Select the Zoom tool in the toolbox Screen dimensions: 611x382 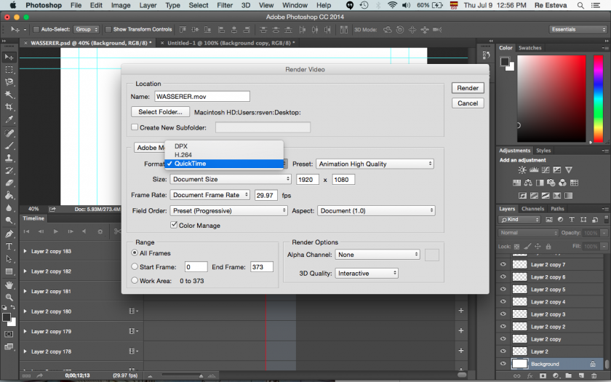(9, 298)
